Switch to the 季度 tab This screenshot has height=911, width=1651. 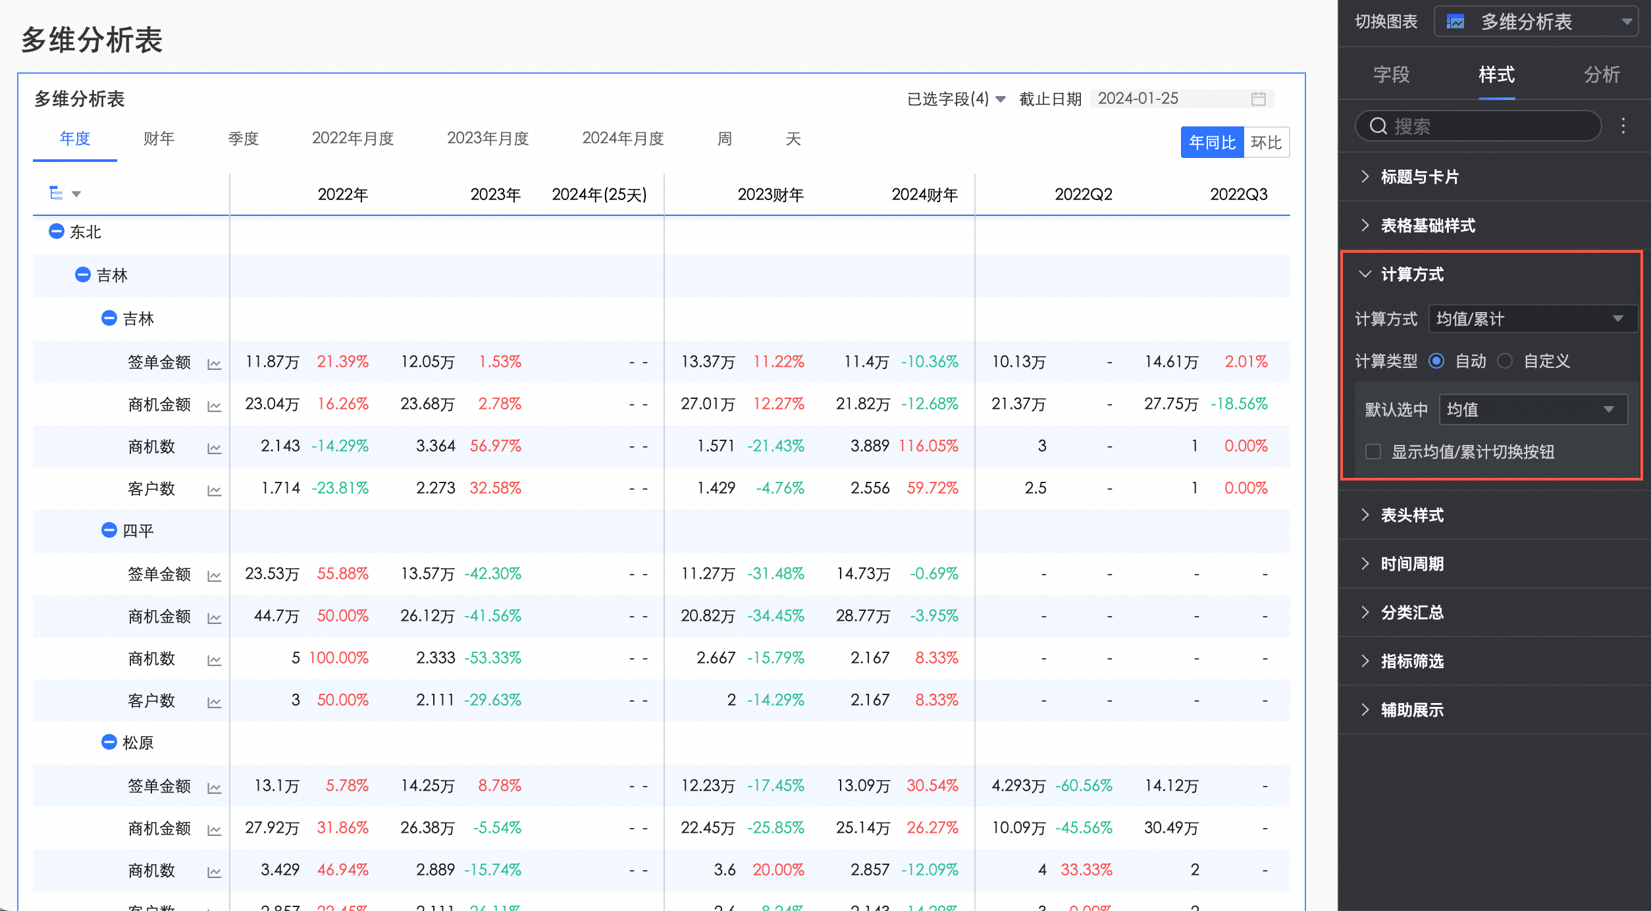coord(243,139)
